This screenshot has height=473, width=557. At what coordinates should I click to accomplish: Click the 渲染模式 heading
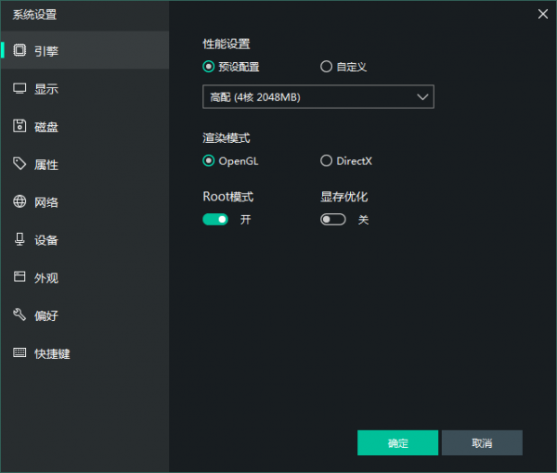227,138
